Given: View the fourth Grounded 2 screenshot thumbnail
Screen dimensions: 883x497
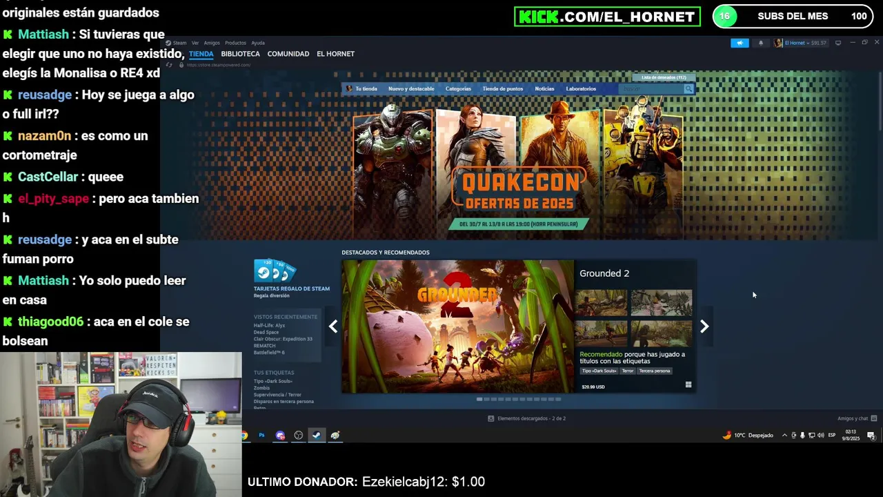Looking at the screenshot, I should [x=662, y=333].
